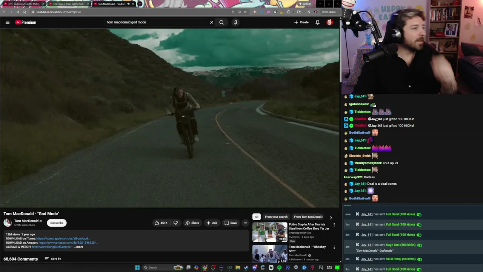Open Spotify from the taskbar
The image size is (483, 272).
pos(279,267)
